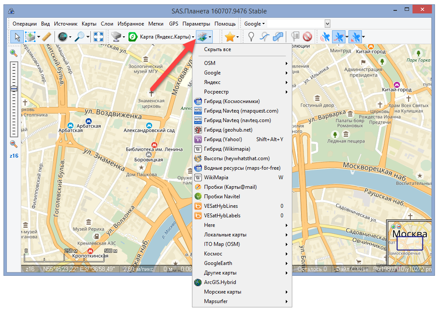Click the add polygon mark tool
The width and height of the screenshot is (438, 310).
pos(278,37)
